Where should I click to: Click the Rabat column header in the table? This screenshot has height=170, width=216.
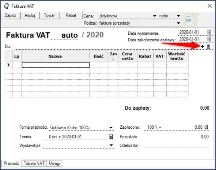coord(145,56)
